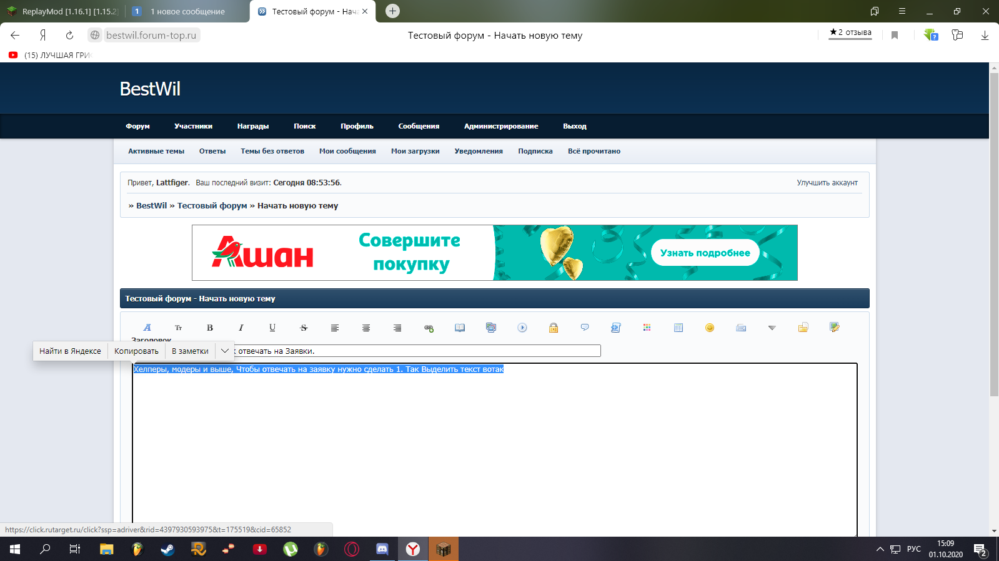The image size is (999, 561).
Task: Open browser downloads arrow icon
Action: 985,36
